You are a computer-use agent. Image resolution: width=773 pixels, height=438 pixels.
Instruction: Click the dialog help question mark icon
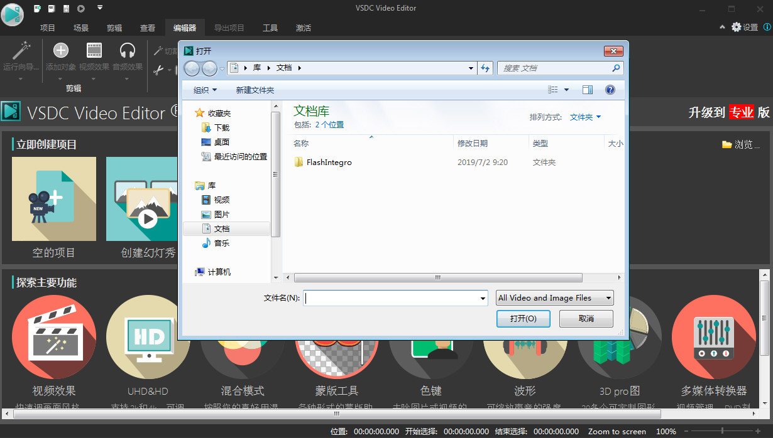(x=610, y=90)
